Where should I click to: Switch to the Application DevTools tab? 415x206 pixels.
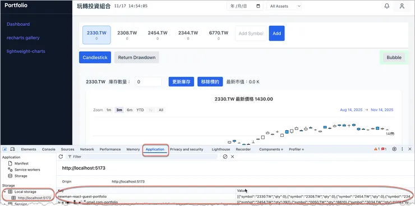[155, 149]
